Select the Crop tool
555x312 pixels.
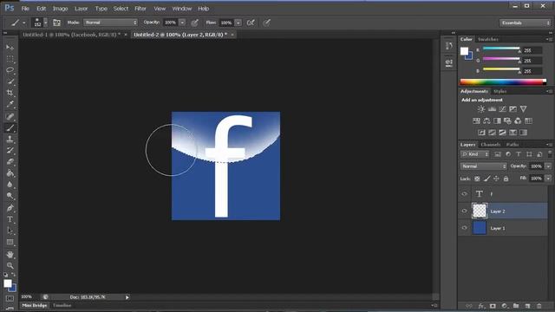click(x=10, y=93)
